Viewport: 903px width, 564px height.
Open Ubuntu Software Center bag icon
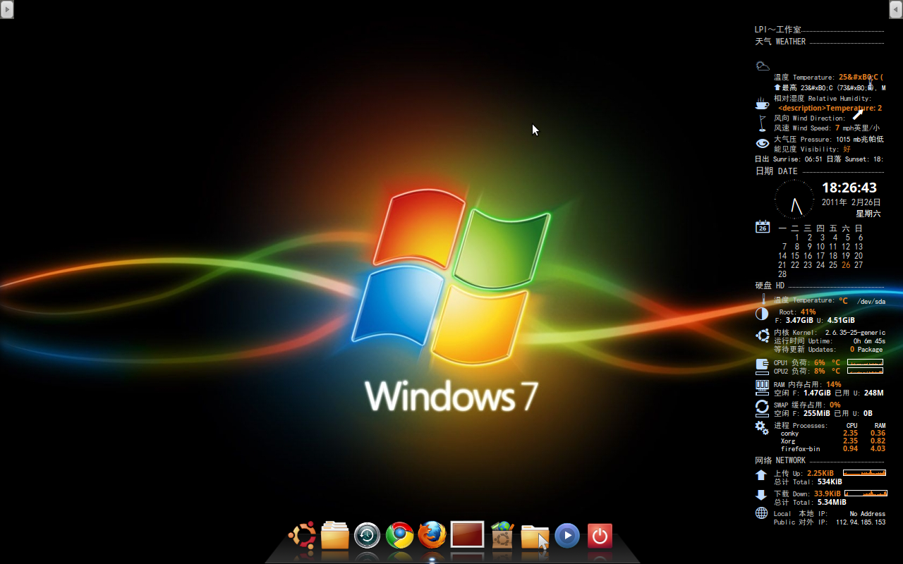pos(502,535)
